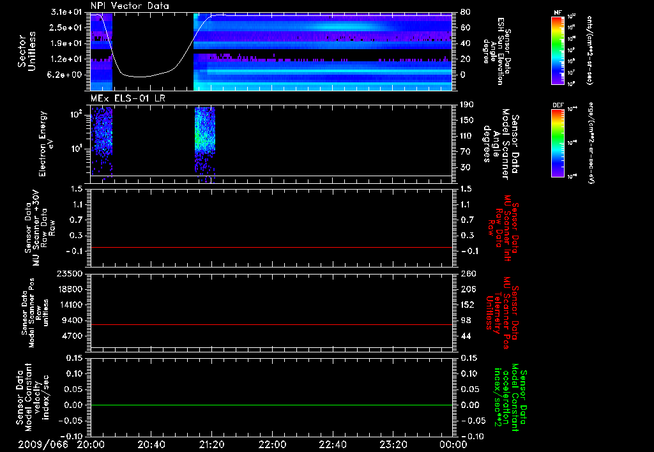654x452 pixels.
Task: Click the 'Model Scanner Pos Raw unitless' axis label
Action: click(x=35, y=313)
